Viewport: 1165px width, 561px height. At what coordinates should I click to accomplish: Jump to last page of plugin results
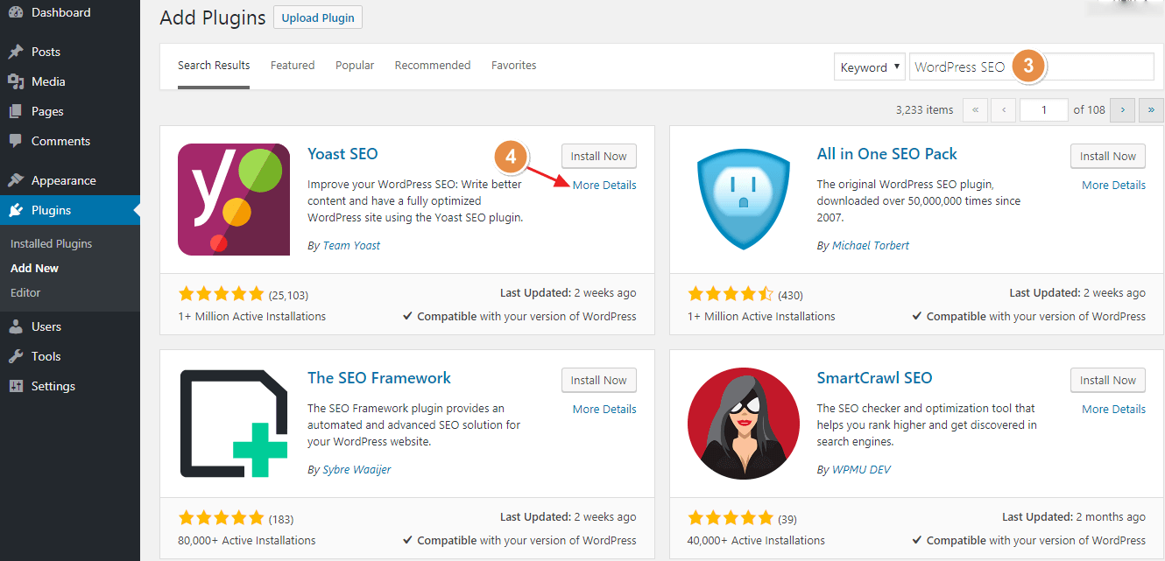[x=1149, y=110]
